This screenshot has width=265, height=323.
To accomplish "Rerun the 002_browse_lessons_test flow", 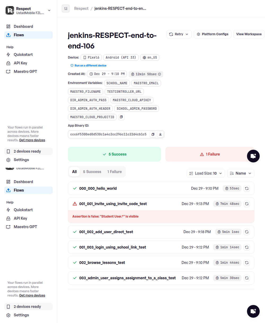I will coord(247,263).
